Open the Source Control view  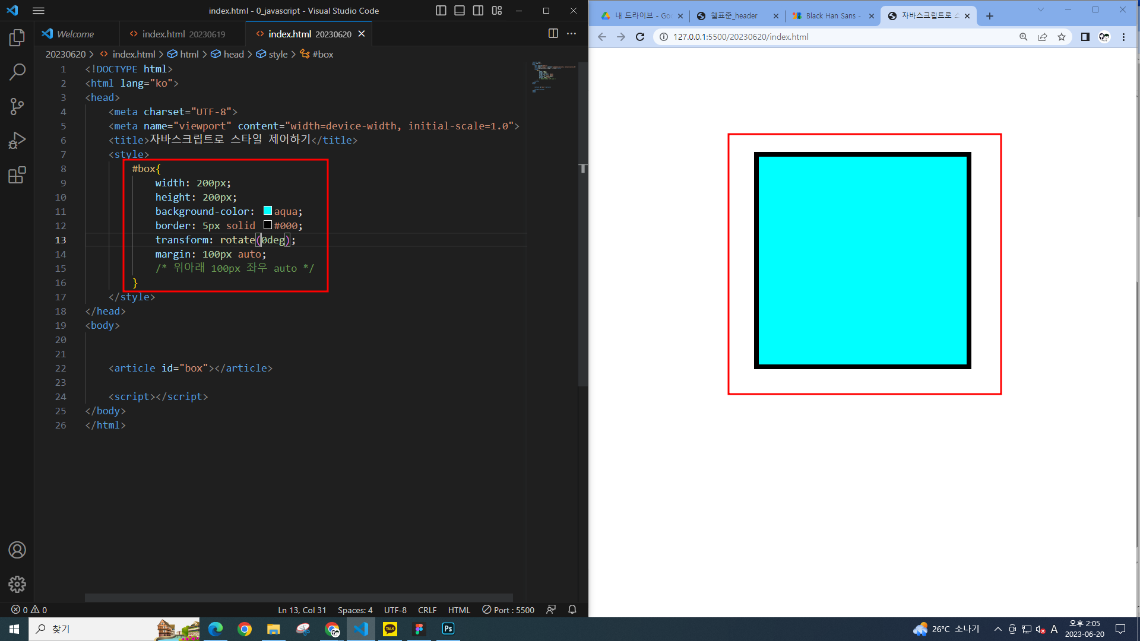17,107
